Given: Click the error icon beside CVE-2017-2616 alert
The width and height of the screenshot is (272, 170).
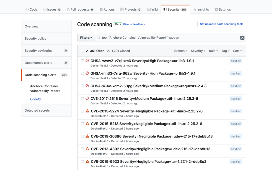Looking at the screenshot, I should click(87, 99).
